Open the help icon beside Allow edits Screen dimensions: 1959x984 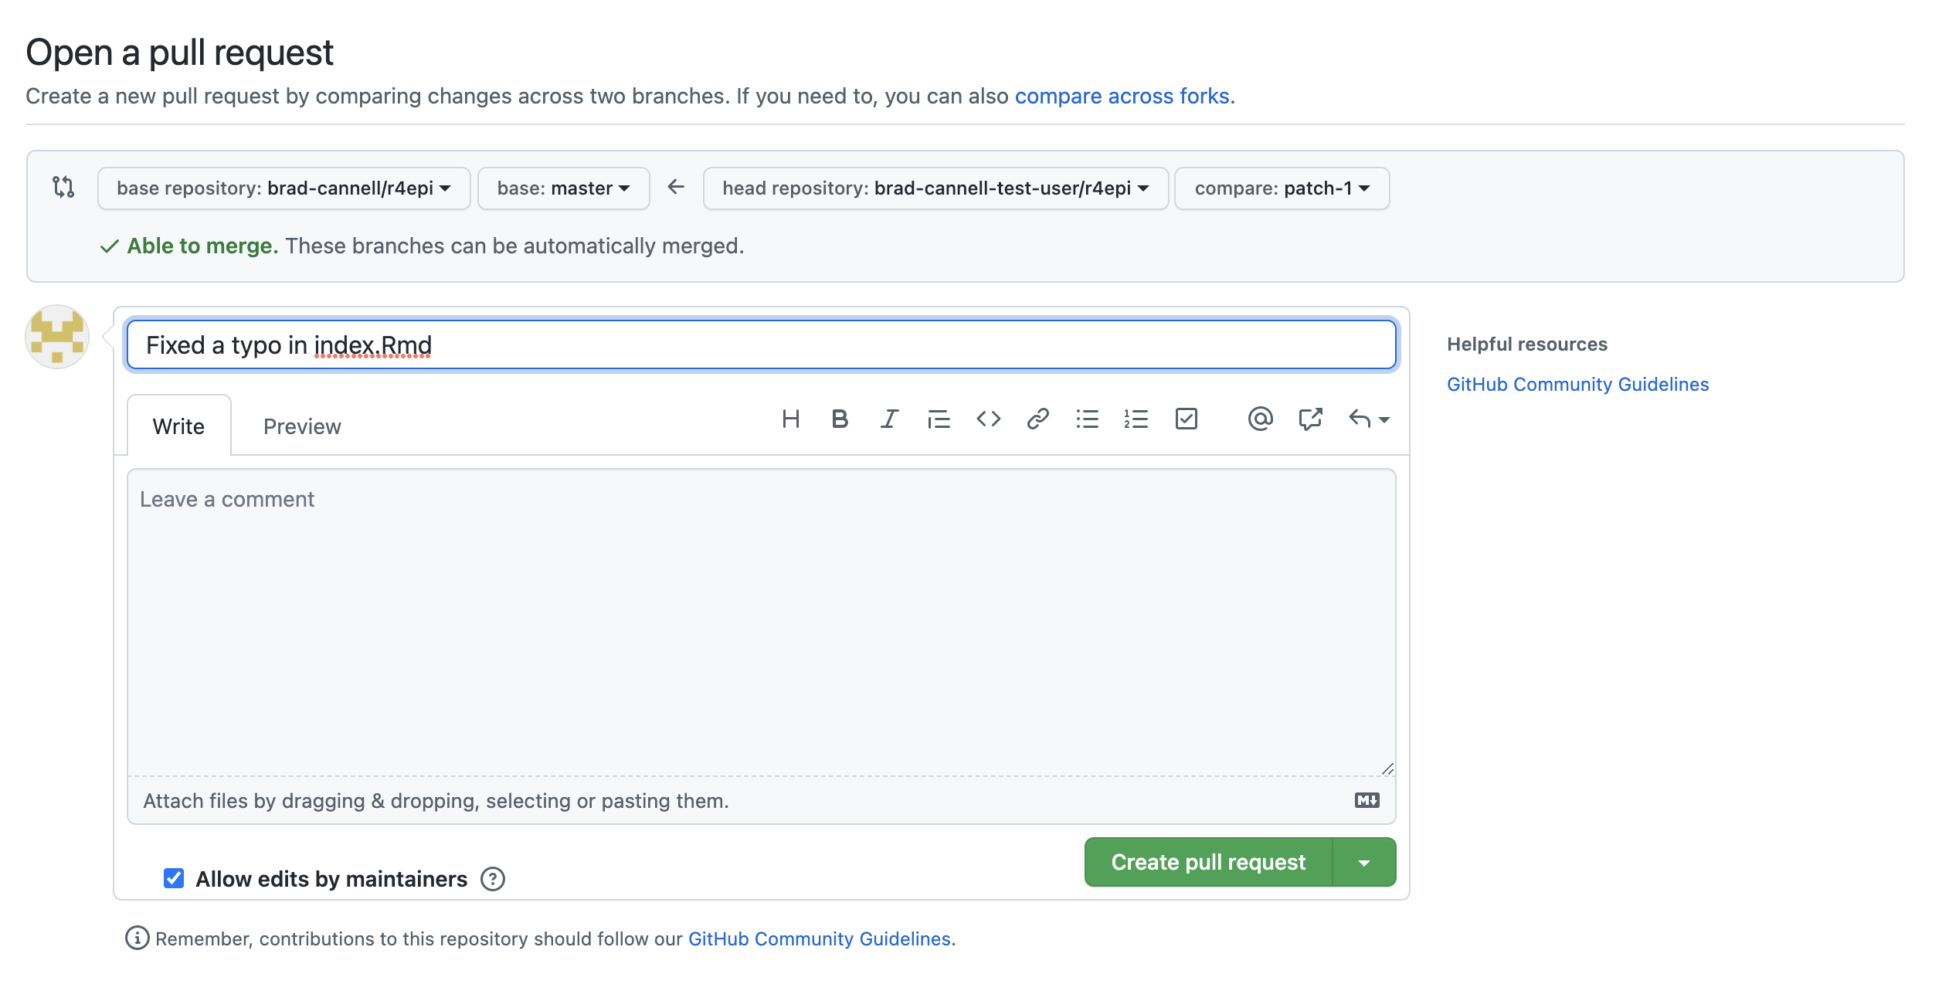pyautogui.click(x=493, y=879)
